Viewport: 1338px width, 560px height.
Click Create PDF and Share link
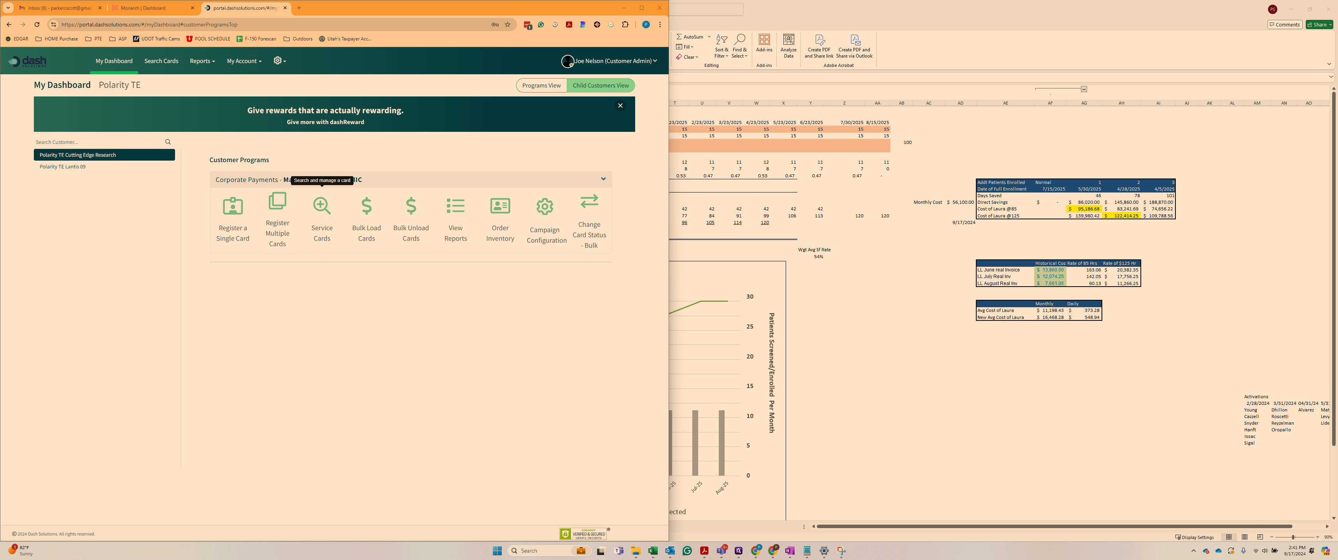[x=819, y=46]
